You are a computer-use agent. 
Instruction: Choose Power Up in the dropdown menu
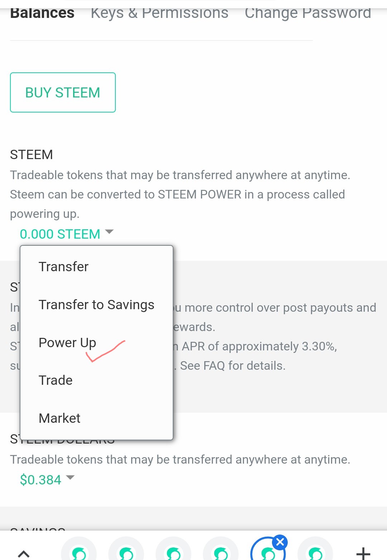coord(67,343)
